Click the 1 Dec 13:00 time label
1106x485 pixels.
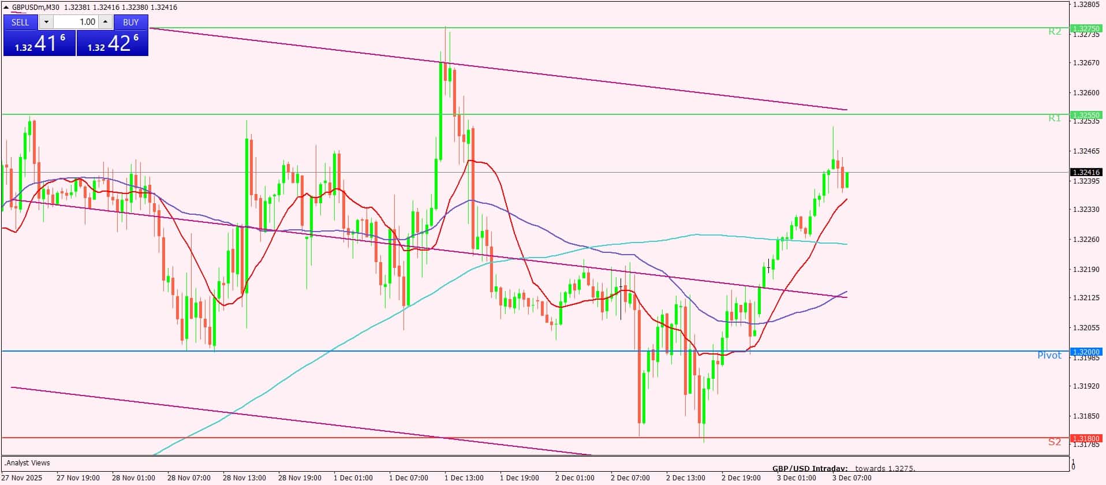point(464,478)
